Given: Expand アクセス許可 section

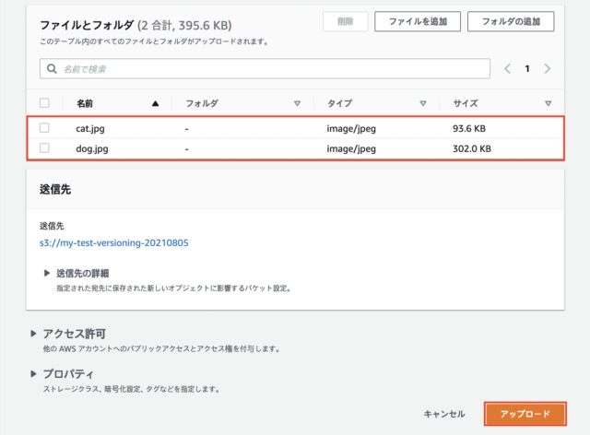Looking at the screenshot, I should coord(33,334).
